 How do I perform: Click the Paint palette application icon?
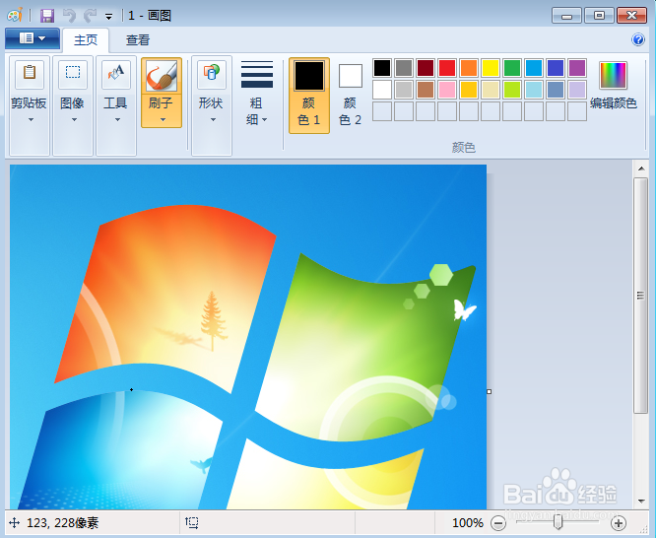click(15, 16)
